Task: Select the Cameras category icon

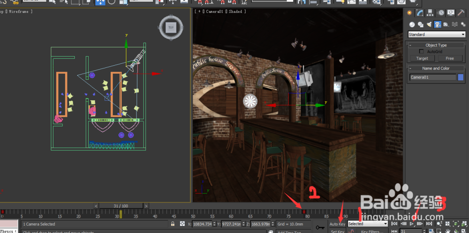Action: 438,24
